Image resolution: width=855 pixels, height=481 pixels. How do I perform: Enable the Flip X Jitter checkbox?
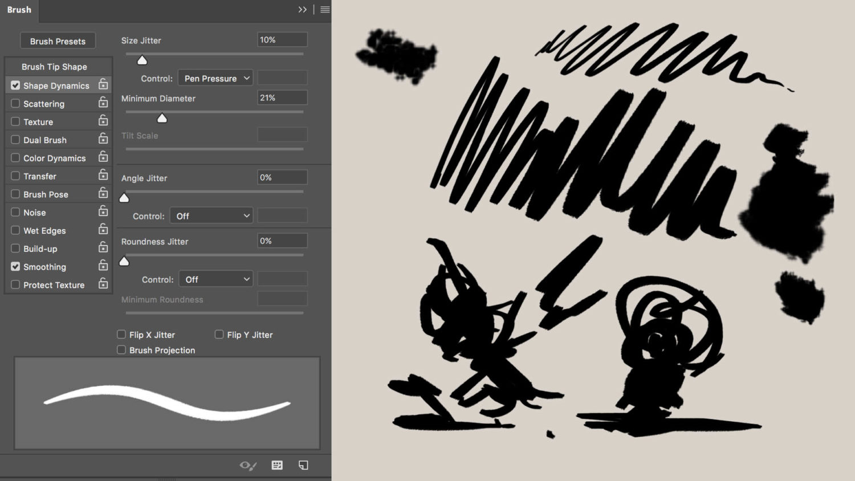point(121,335)
